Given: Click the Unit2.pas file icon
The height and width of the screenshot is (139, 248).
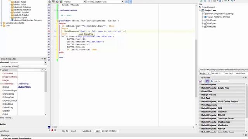Looking at the screenshot, I should coord(205,23).
